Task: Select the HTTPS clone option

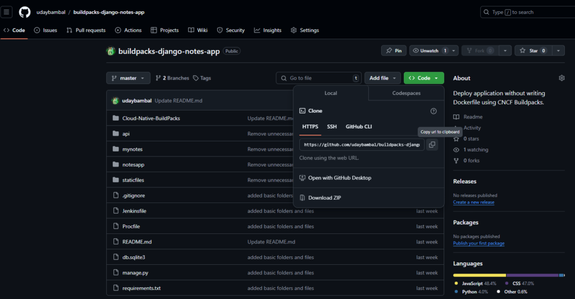Action: click(310, 126)
